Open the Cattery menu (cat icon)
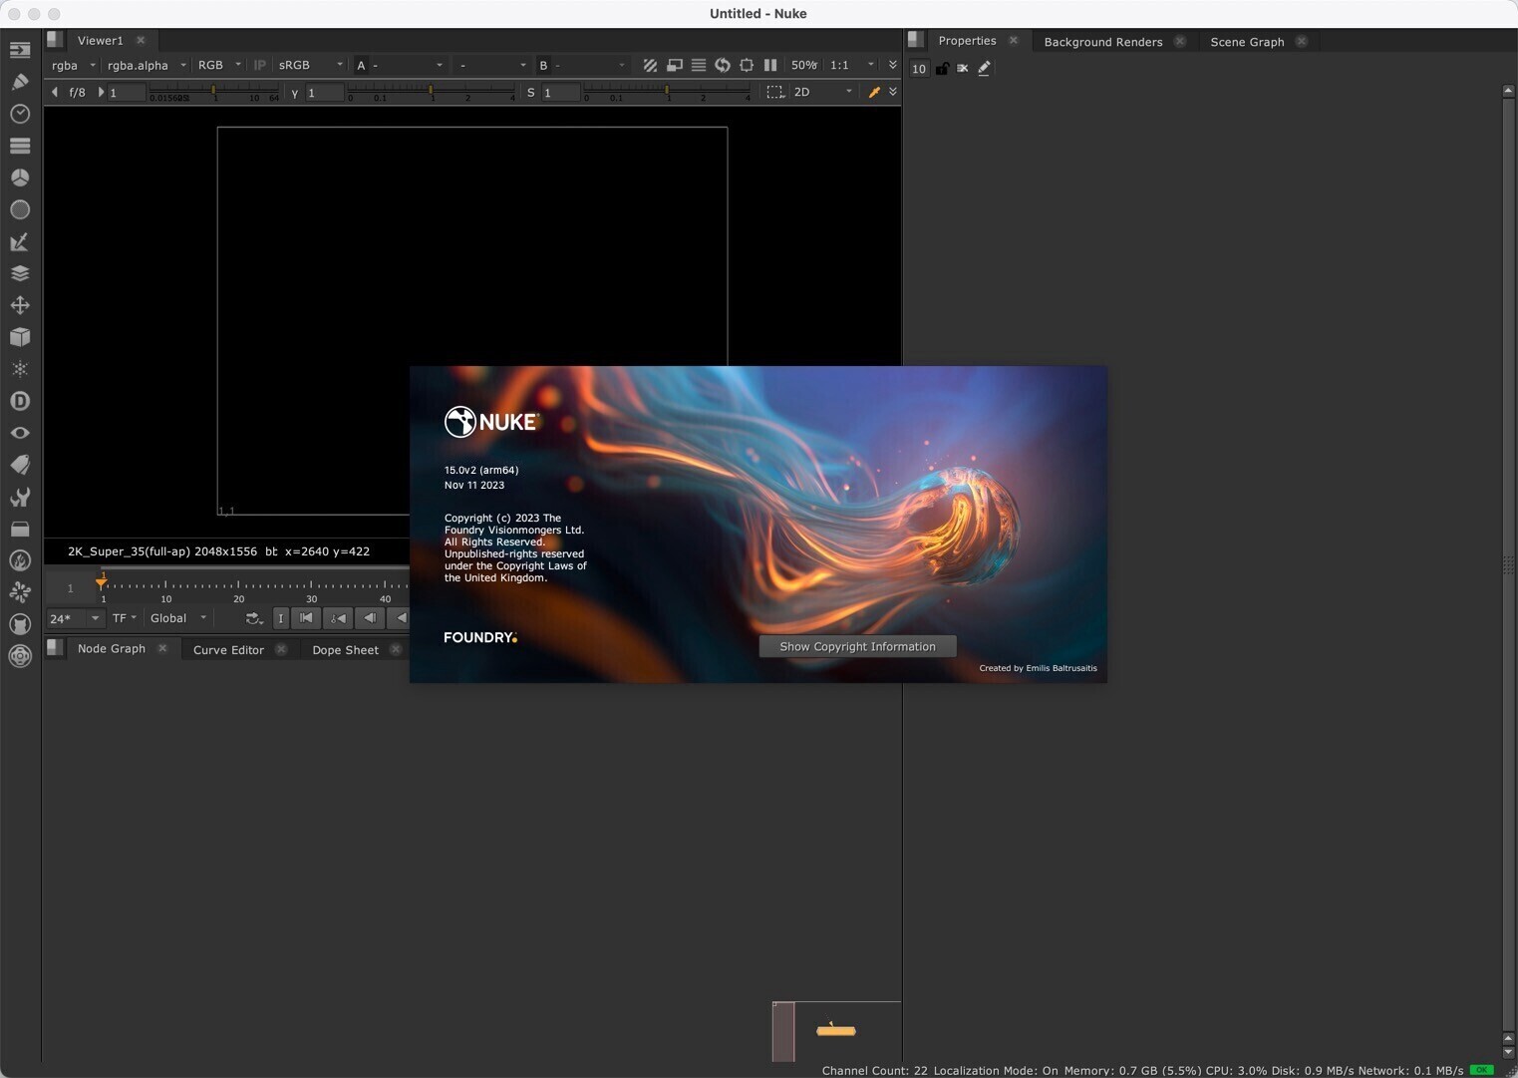This screenshot has height=1078, width=1518. click(20, 624)
